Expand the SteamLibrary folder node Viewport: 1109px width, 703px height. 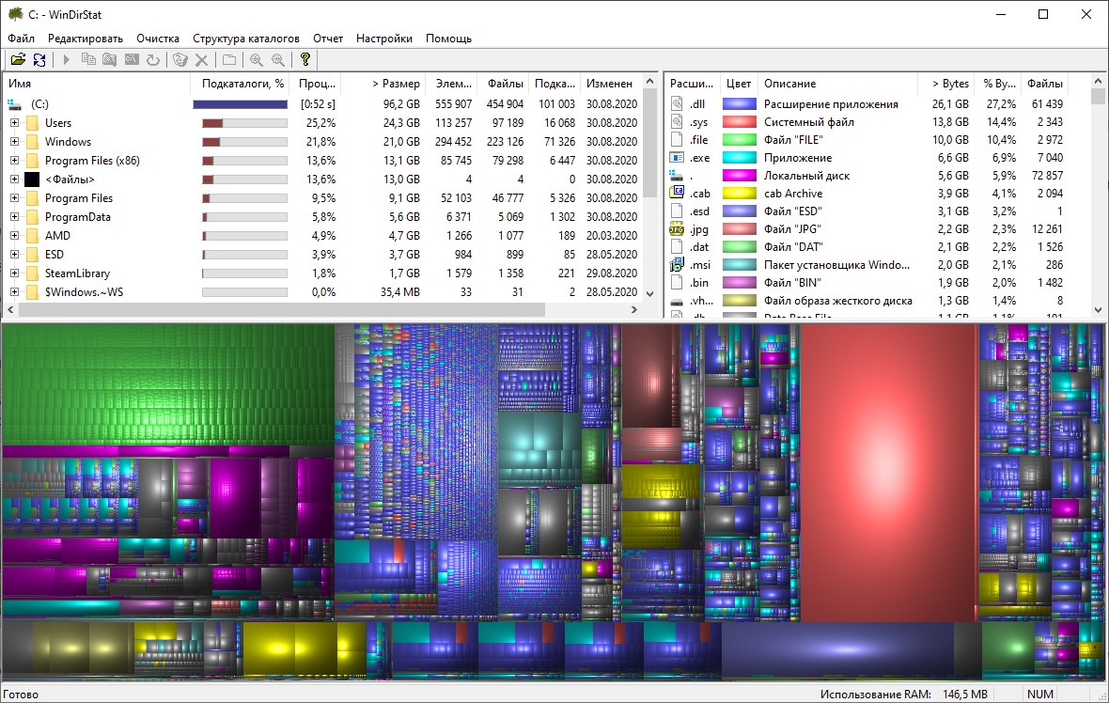[14, 273]
